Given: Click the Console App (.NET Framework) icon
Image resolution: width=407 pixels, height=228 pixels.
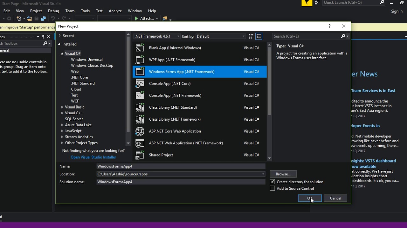Looking at the screenshot, I should [x=140, y=95].
